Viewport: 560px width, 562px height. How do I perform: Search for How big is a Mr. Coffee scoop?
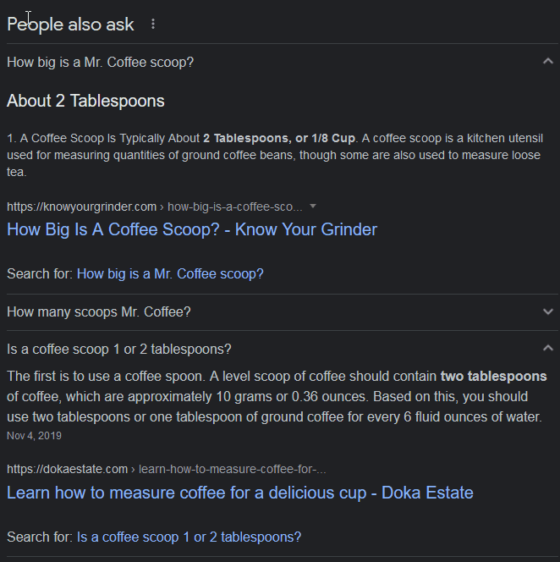[170, 274]
